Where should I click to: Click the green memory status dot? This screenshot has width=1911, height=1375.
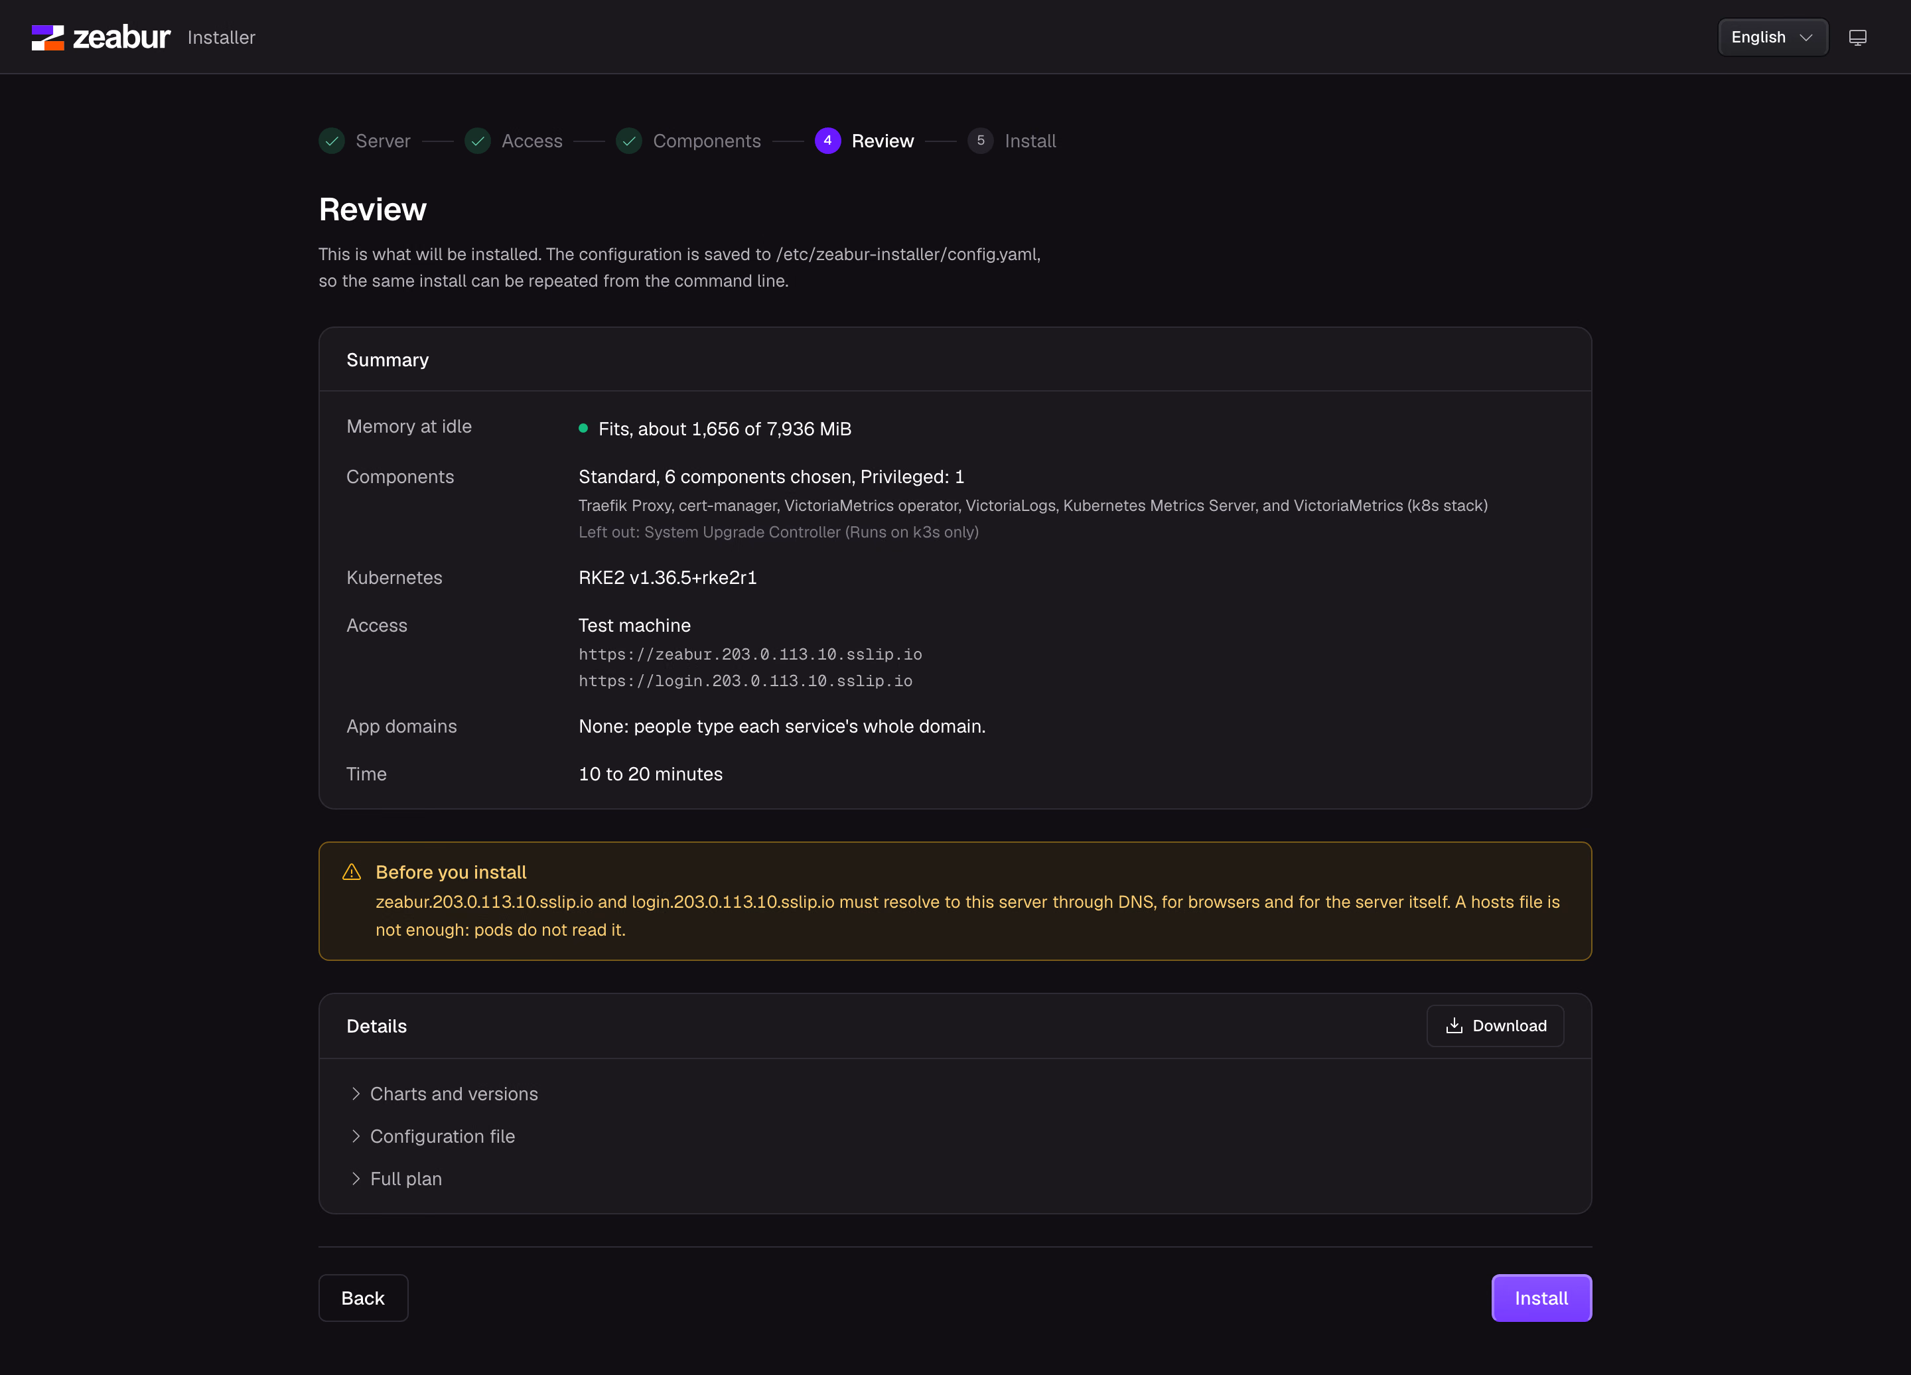[x=583, y=428]
